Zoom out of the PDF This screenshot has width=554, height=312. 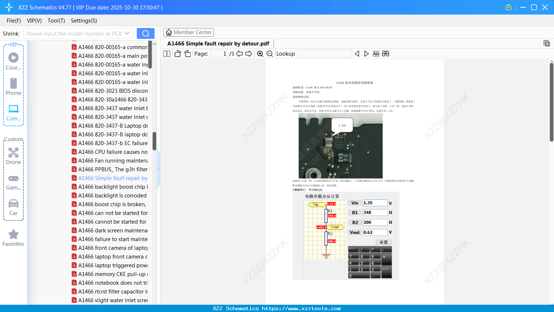tap(270, 54)
